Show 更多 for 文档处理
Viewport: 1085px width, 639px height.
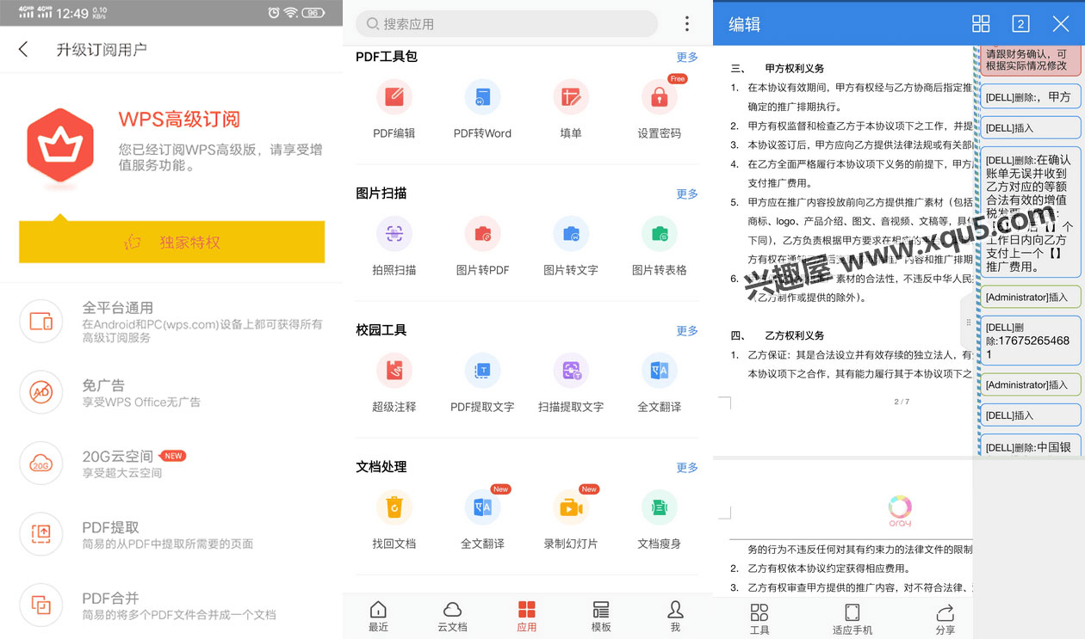click(687, 467)
